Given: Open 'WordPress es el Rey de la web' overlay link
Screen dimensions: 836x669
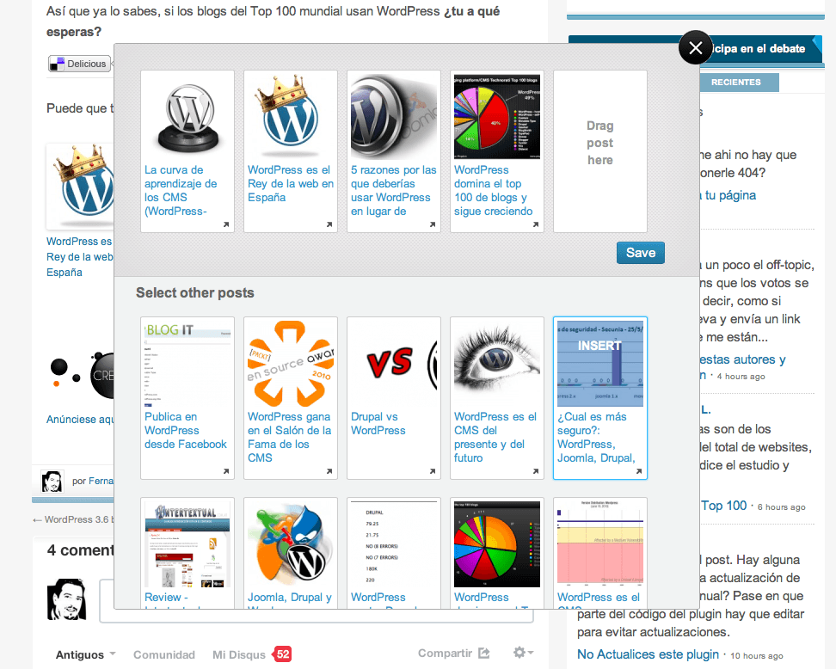Looking at the screenshot, I should click(x=291, y=183).
